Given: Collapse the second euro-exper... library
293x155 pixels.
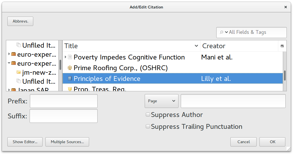Looking at the screenshot, I should coord(9,63).
